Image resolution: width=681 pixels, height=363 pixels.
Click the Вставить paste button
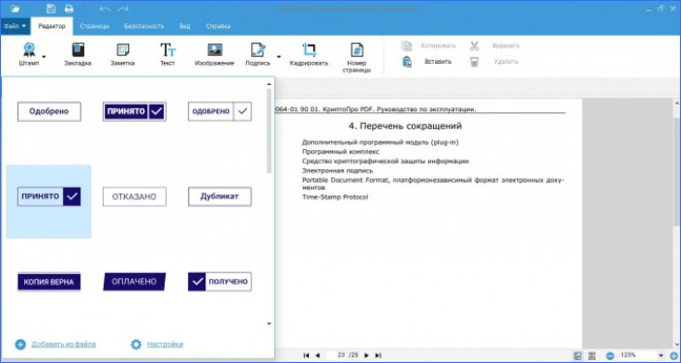pyautogui.click(x=427, y=62)
